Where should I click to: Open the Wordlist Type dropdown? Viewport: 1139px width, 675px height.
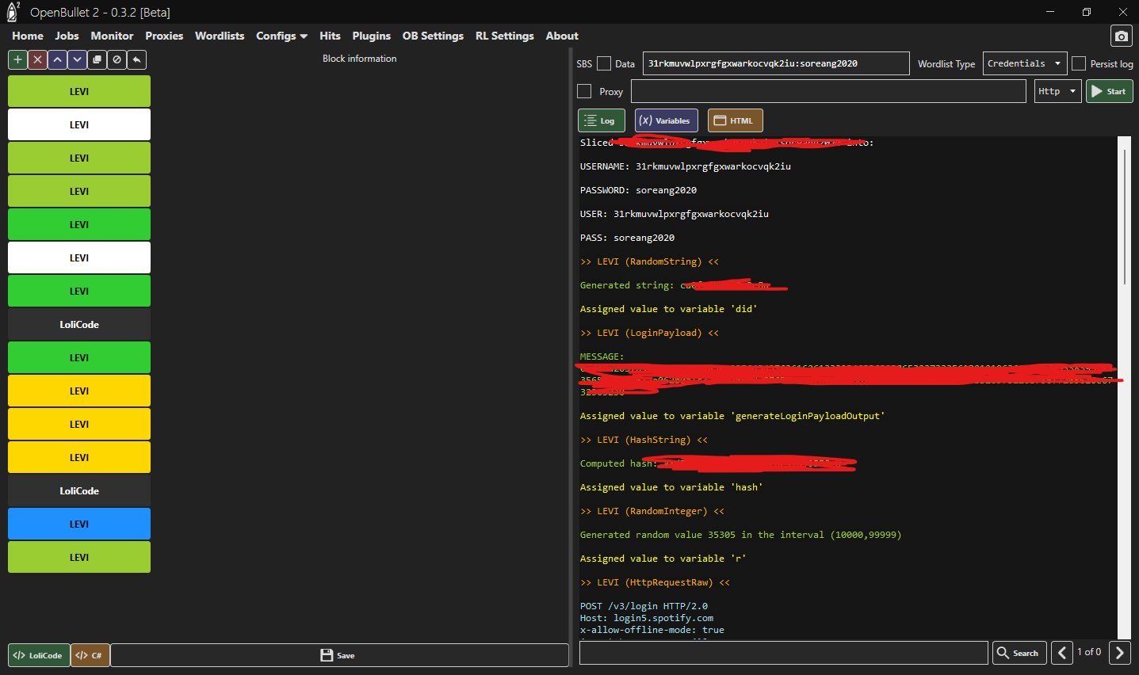pos(1024,63)
